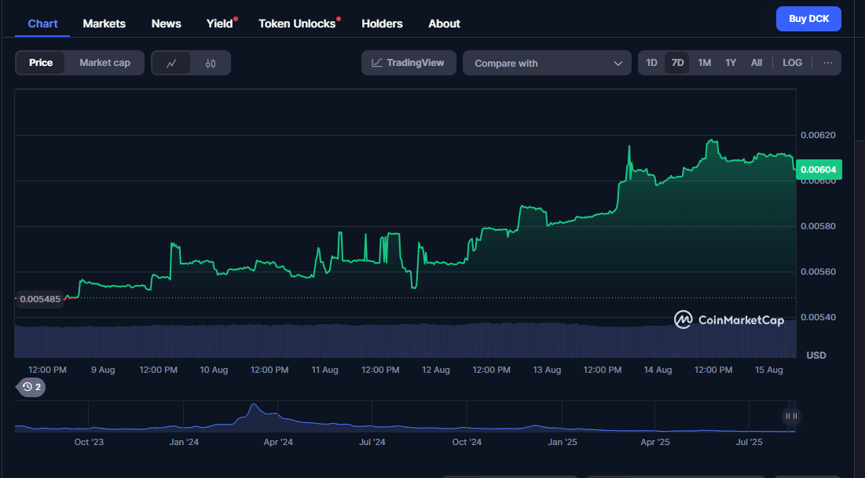Click the CoinMarketCap watermark logo
Image resolution: width=865 pixels, height=478 pixels.
pos(728,319)
